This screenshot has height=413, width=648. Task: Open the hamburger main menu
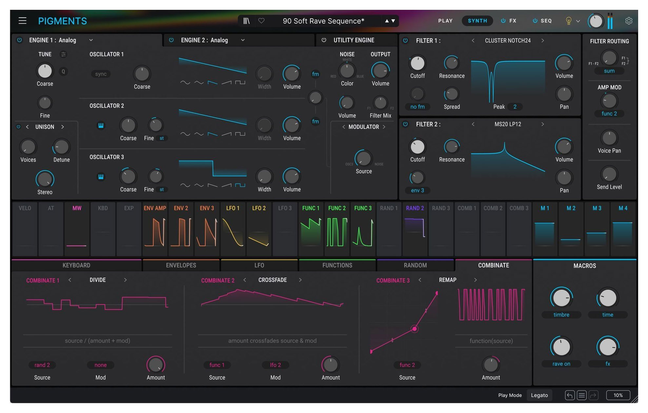tap(22, 21)
